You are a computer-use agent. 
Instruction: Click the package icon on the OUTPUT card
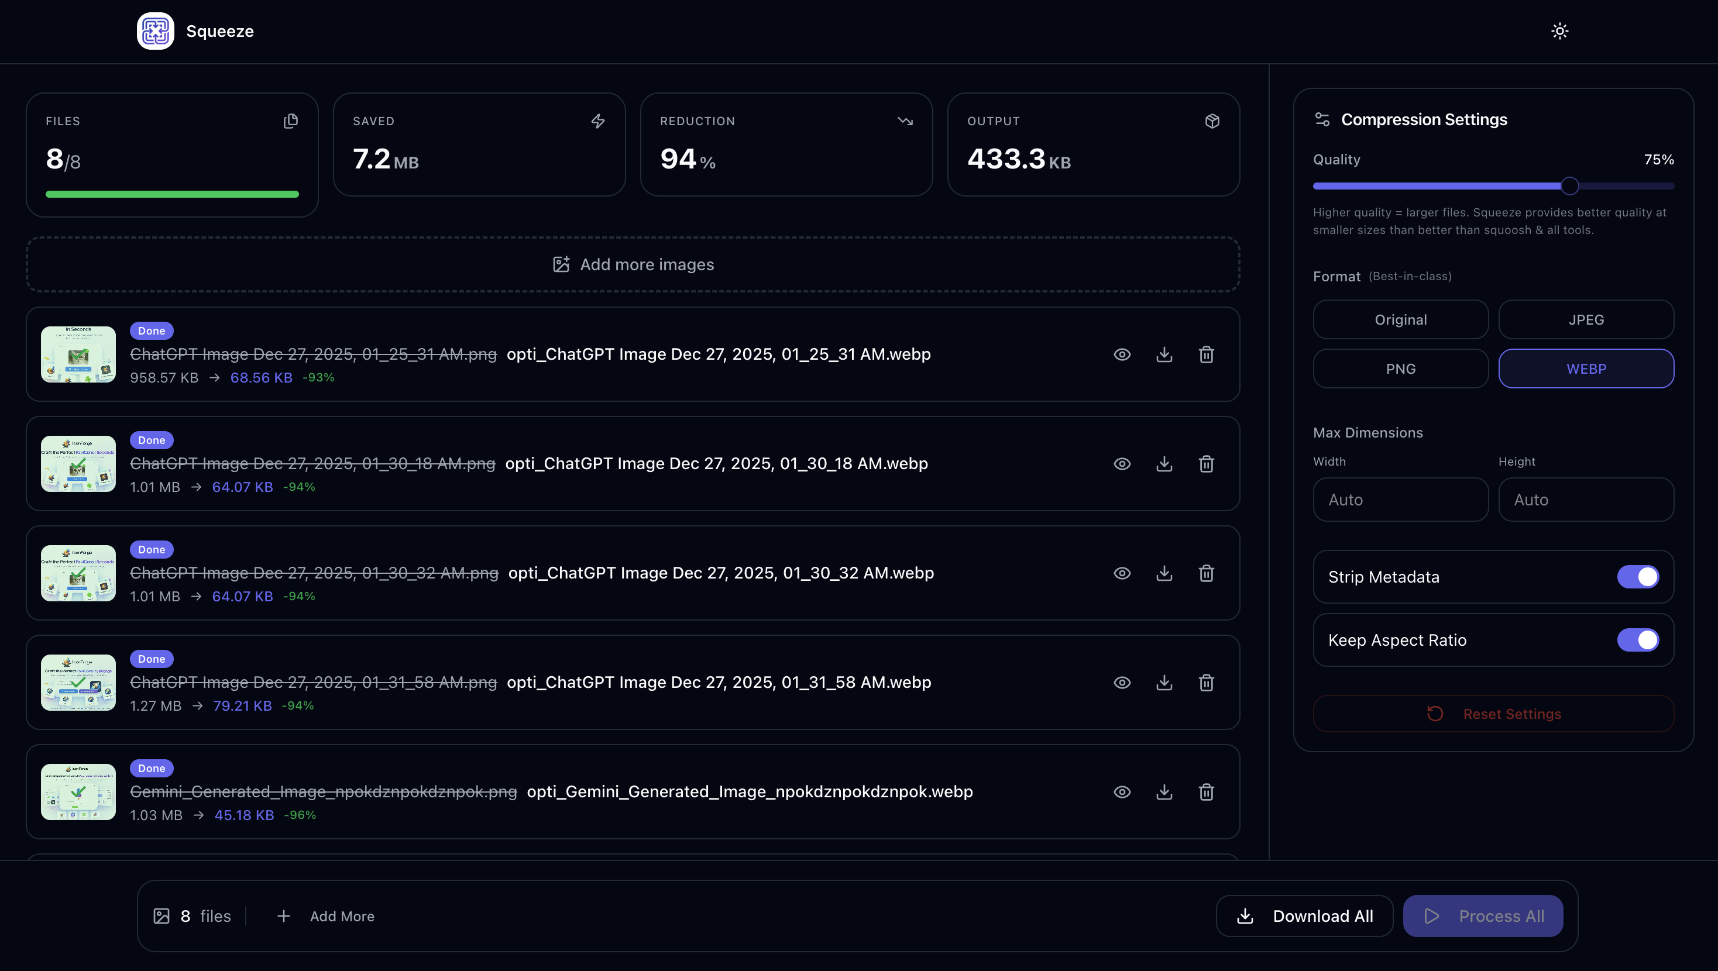click(x=1212, y=120)
